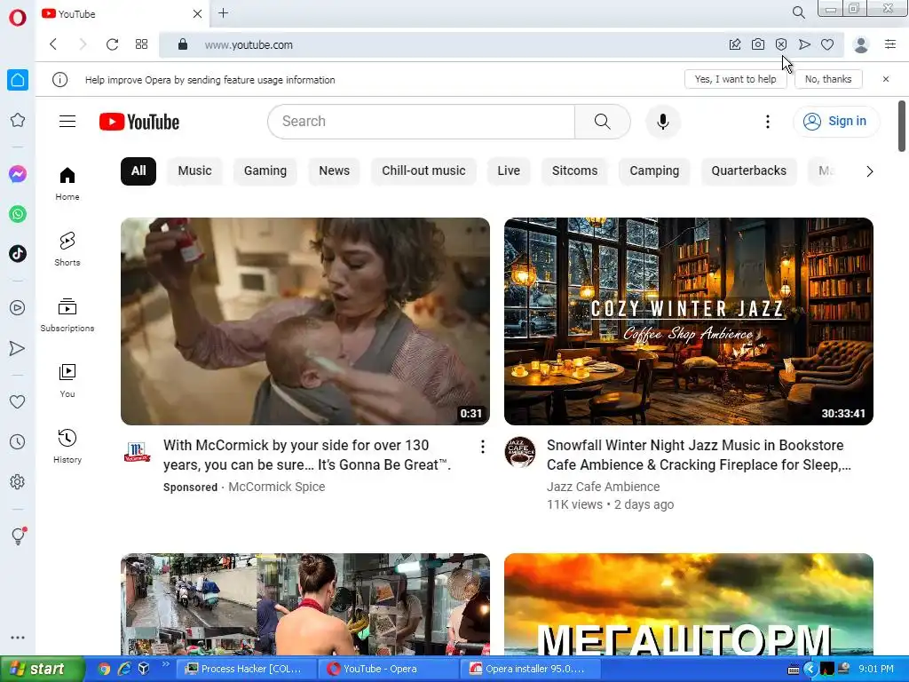Open sidebar setup three dots
This screenshot has height=682, width=909.
pyautogui.click(x=18, y=638)
